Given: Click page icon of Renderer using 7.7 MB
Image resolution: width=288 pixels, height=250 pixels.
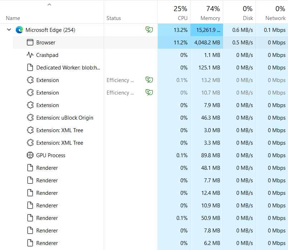Looking at the screenshot, I should pos(30,180).
